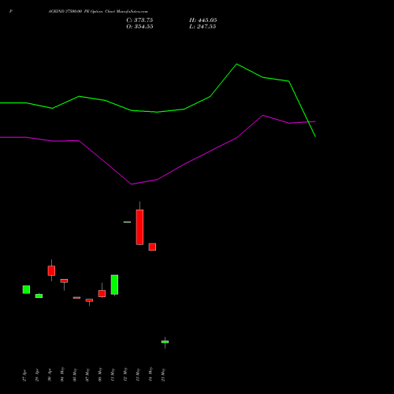This screenshot has width=394, height=394.
Task: Select the thin red candle above 05 May
Action: pyautogui.click(x=76, y=298)
